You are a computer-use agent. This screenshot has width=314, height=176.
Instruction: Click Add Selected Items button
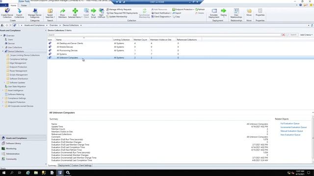[x=75, y=13]
